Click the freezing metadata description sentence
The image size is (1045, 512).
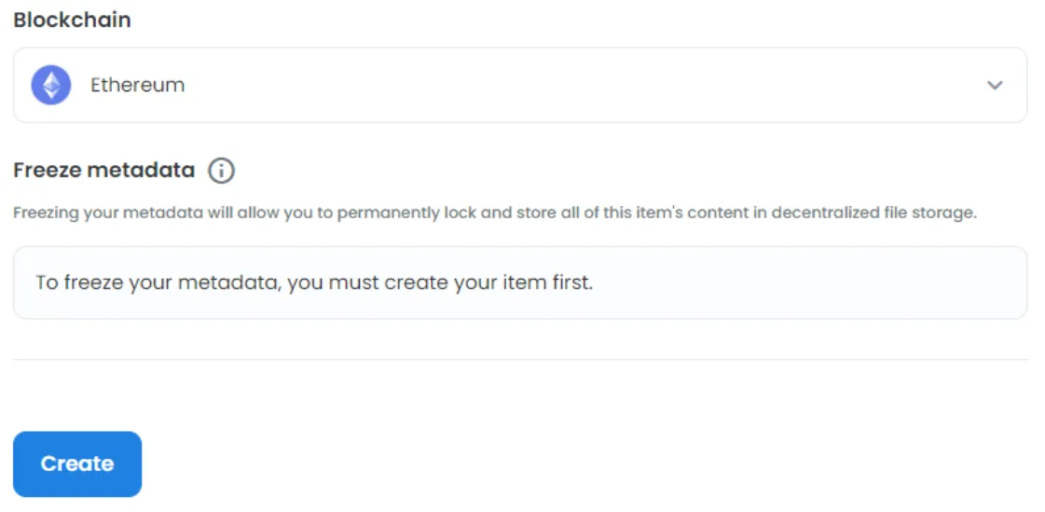[494, 213]
